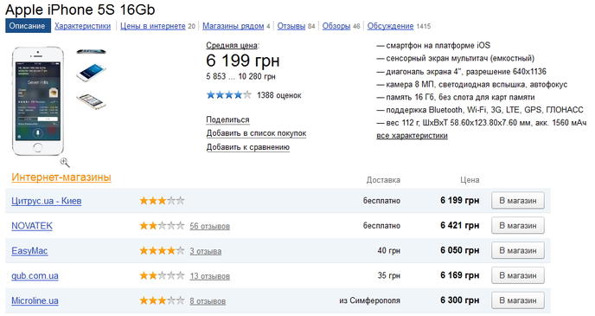This screenshot has width=595, height=316.
Task: Click the main iPhone 5S product image
Action: [x=37, y=101]
